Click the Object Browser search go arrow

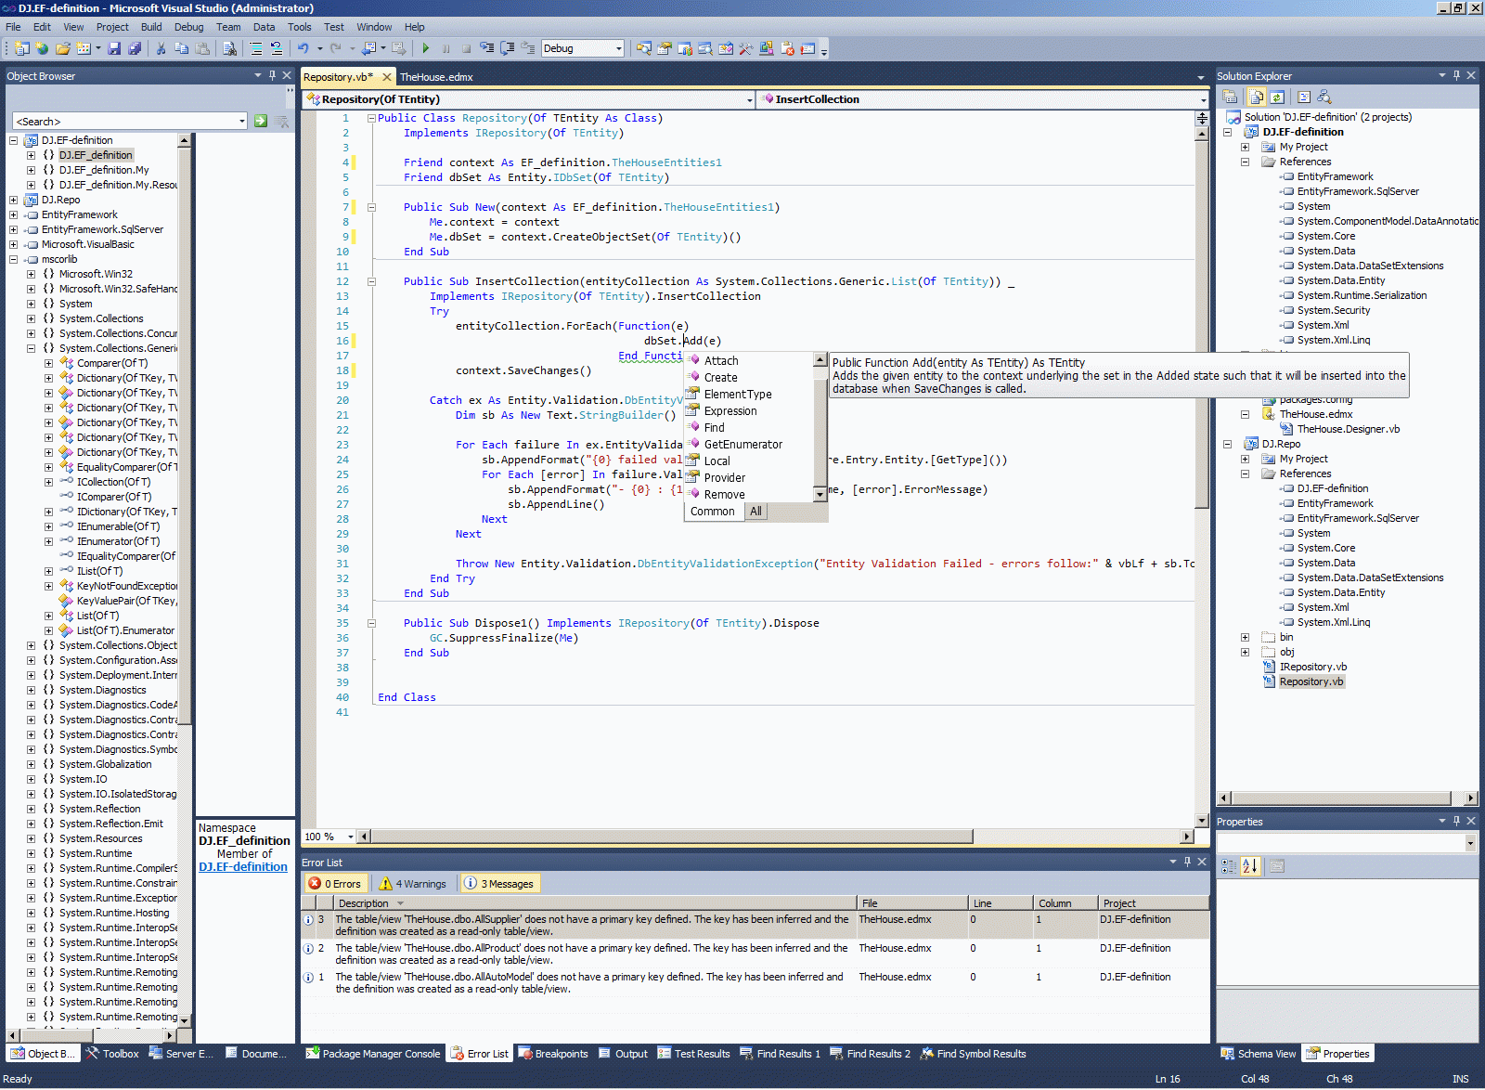tap(261, 121)
